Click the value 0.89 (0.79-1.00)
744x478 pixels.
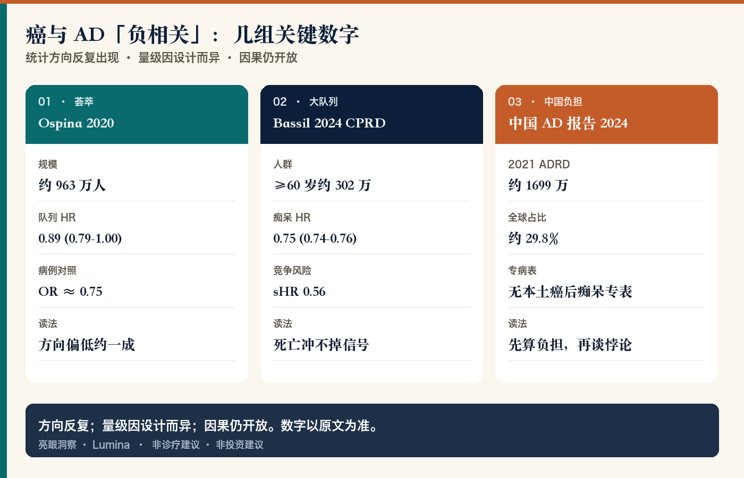pos(80,238)
